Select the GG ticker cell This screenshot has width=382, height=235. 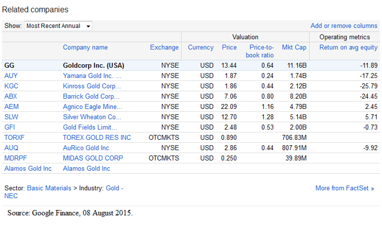pyautogui.click(x=10, y=65)
